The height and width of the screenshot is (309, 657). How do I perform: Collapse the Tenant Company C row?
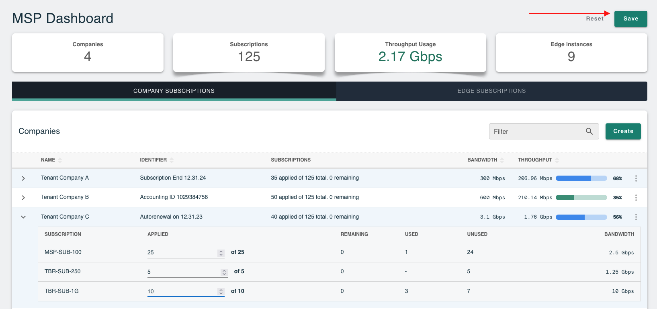[x=23, y=217]
